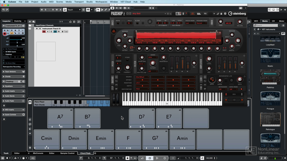Image resolution: width=287 pixels, height=161 pixels.
Task: Open Padshop preset name dropdown arrow
Action: coord(165,13)
